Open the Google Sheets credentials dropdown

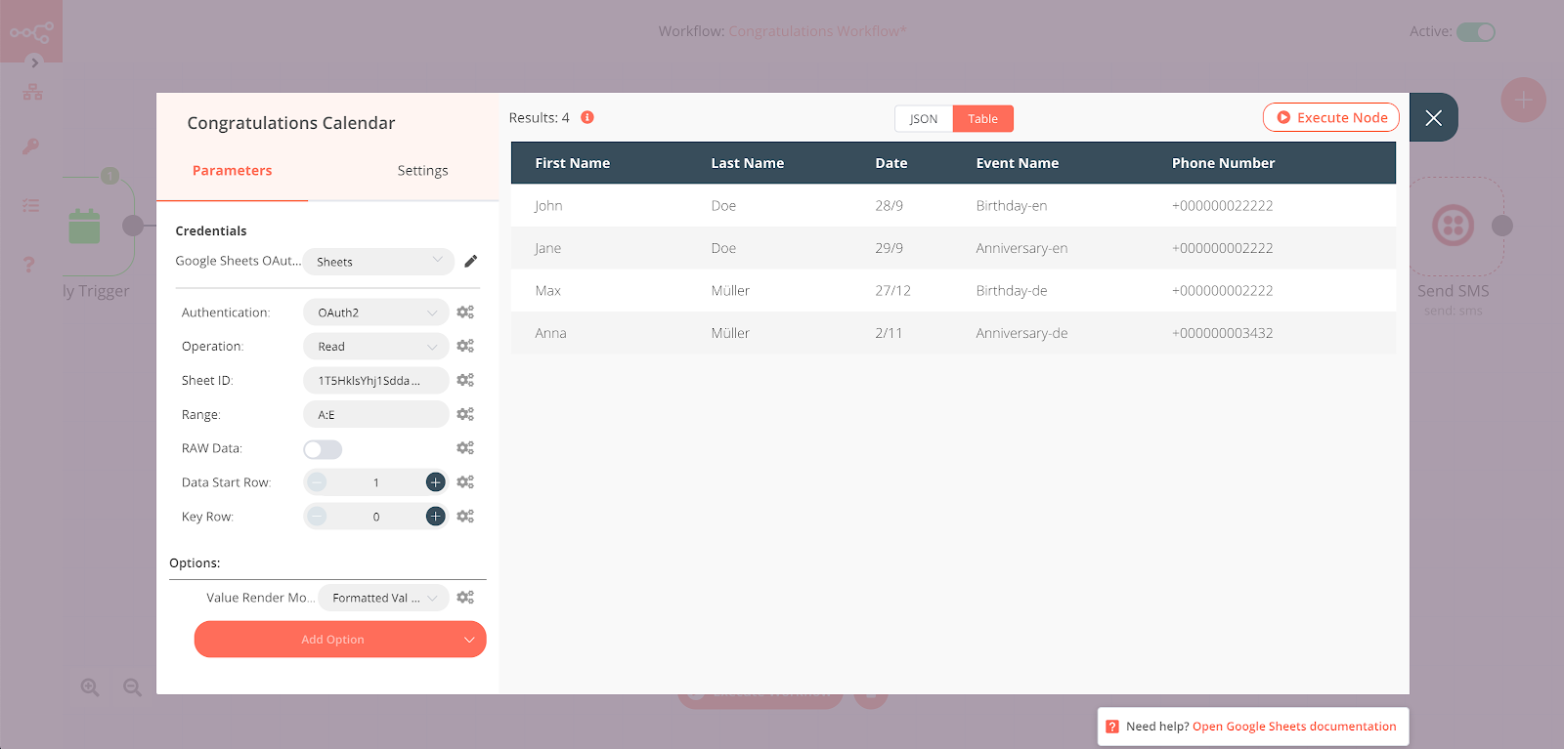click(378, 262)
